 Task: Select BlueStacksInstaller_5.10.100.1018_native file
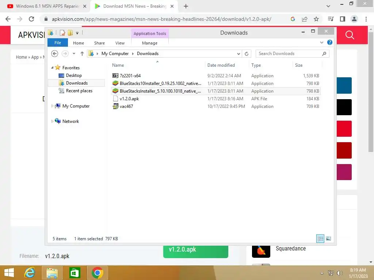tap(215, 91)
